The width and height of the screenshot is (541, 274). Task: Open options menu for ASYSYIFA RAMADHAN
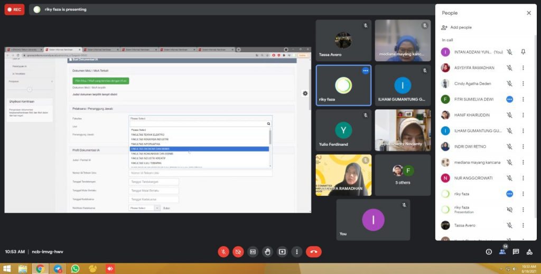pyautogui.click(x=523, y=68)
